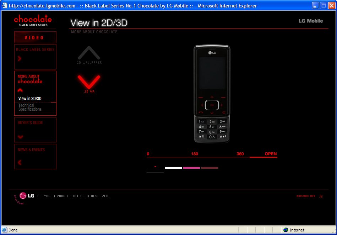The image size is (337, 235).
Task: Click the LG logo on the phone
Action: click(x=212, y=52)
